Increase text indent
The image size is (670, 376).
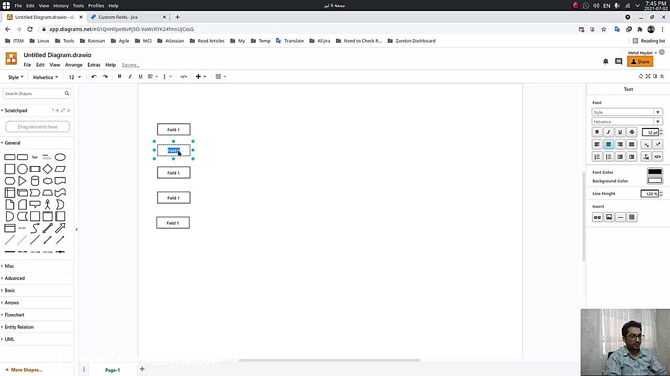point(632,157)
